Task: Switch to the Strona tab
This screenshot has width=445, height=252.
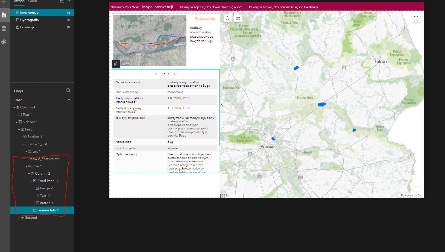Action: pos(19,1)
